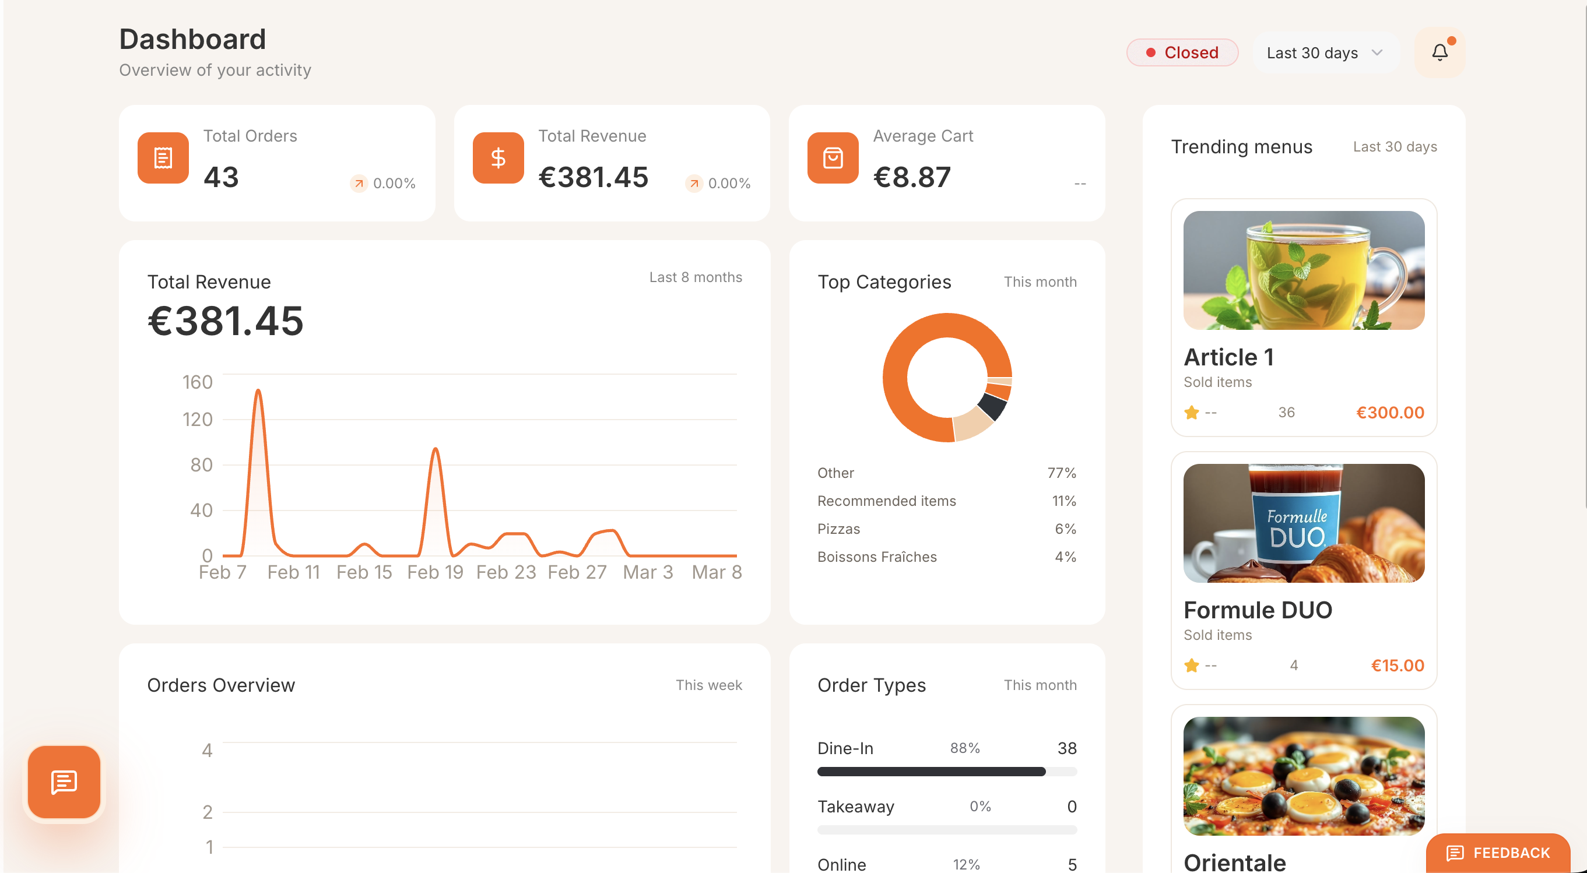
Task: Click the €15.00 price on Formule DUO
Action: 1398,666
